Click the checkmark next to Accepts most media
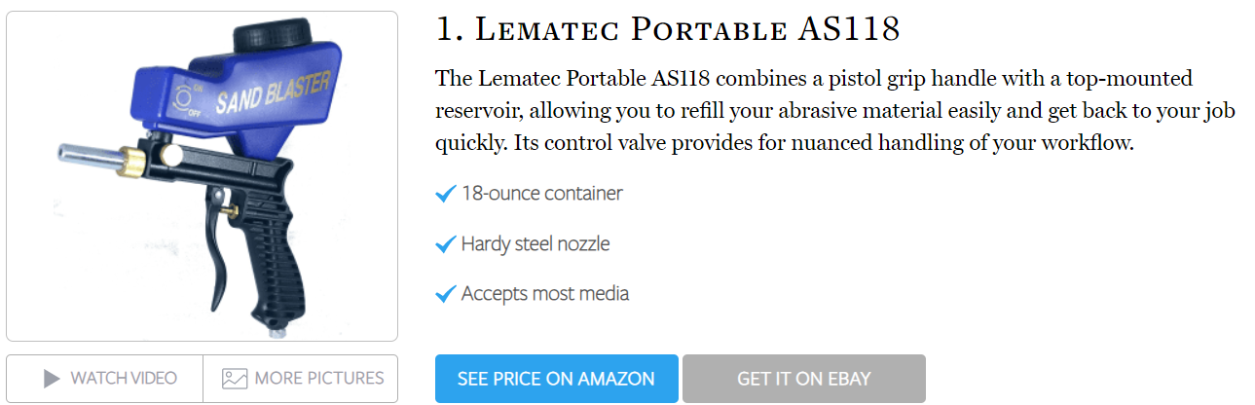Viewport: 1255px width, 405px height. (446, 294)
